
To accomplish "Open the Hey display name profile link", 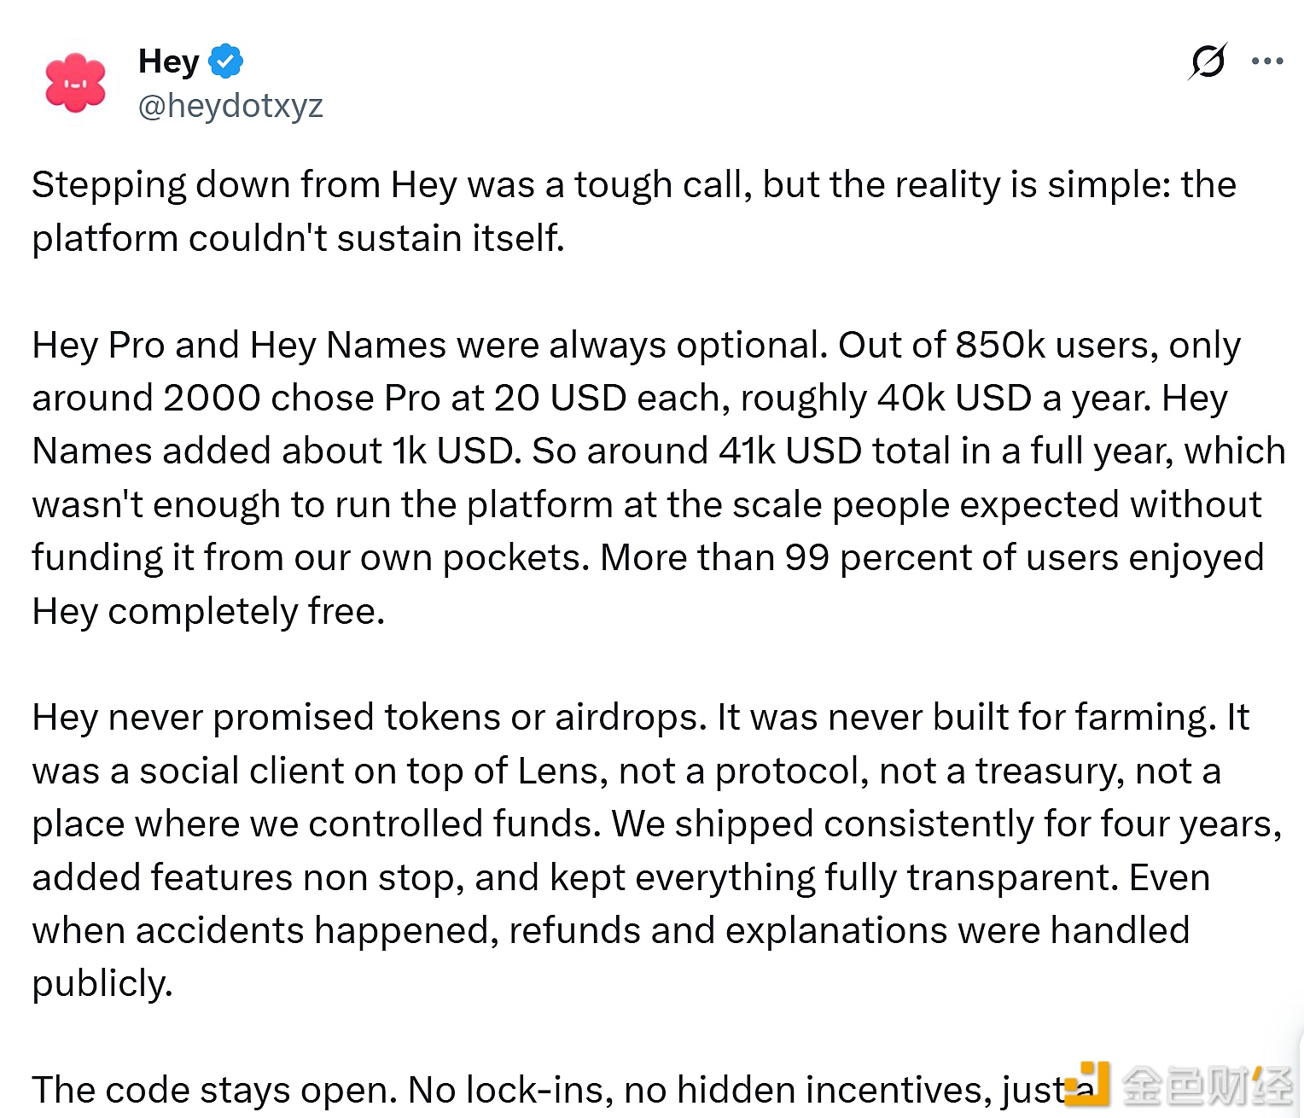I will click(169, 61).
